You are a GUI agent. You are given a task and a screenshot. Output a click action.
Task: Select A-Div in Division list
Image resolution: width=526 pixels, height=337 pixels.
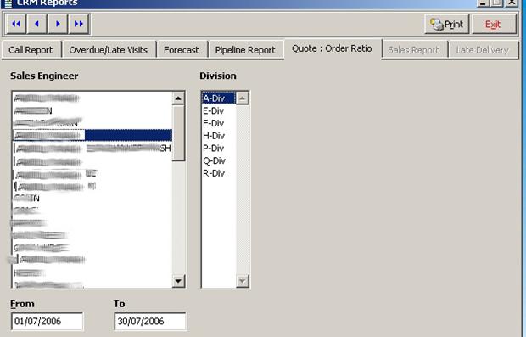pos(218,98)
